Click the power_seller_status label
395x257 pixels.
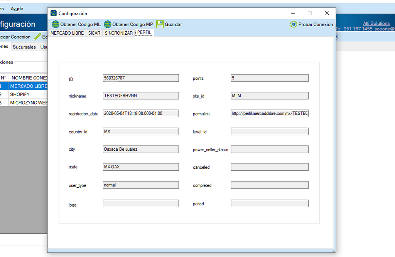(x=210, y=149)
